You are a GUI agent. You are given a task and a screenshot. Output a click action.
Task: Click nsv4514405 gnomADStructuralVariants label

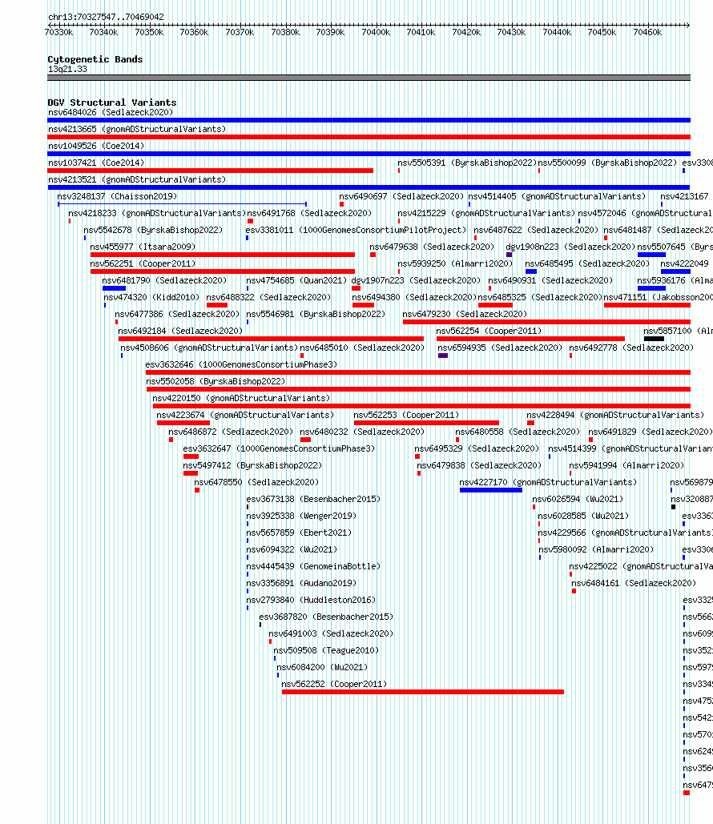click(x=557, y=196)
